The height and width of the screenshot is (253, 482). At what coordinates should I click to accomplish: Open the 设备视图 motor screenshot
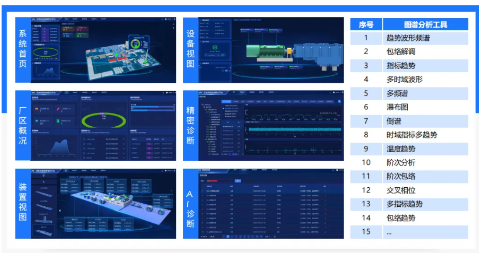pyautogui.click(x=271, y=50)
